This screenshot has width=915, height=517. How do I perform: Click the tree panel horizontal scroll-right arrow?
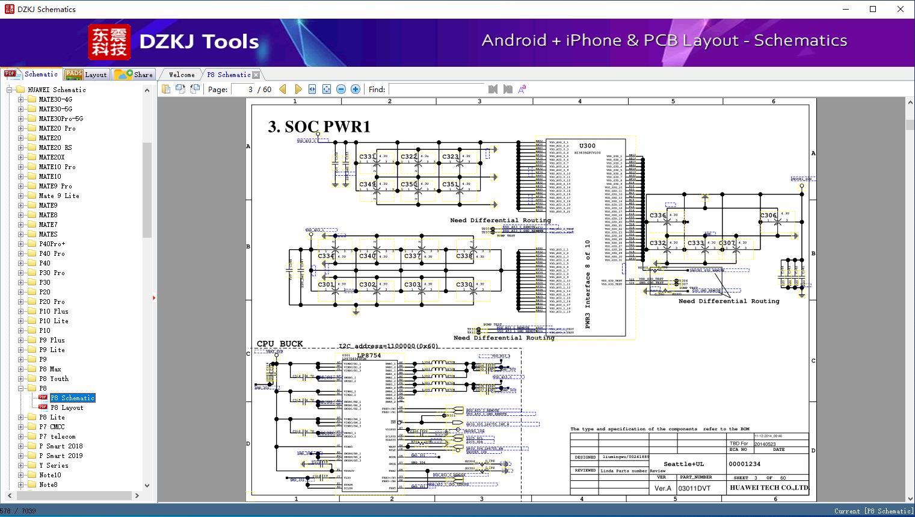137,496
